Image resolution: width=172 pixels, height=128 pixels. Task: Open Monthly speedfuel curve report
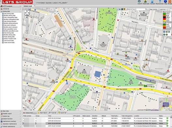[11, 31]
